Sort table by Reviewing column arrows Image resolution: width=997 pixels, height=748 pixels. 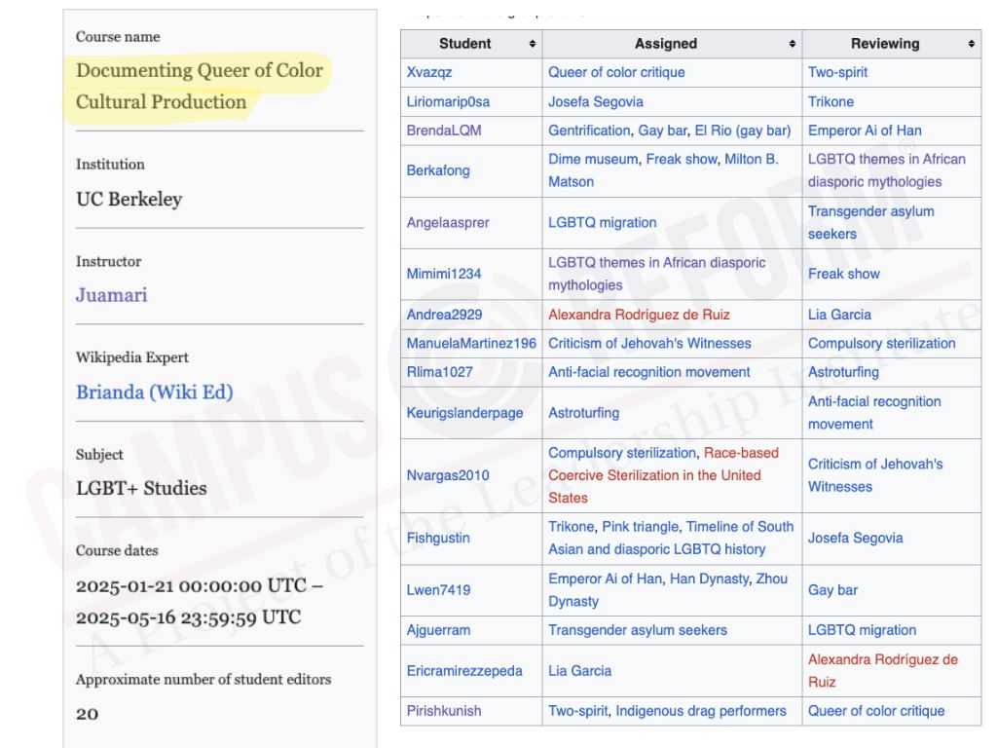(x=972, y=44)
